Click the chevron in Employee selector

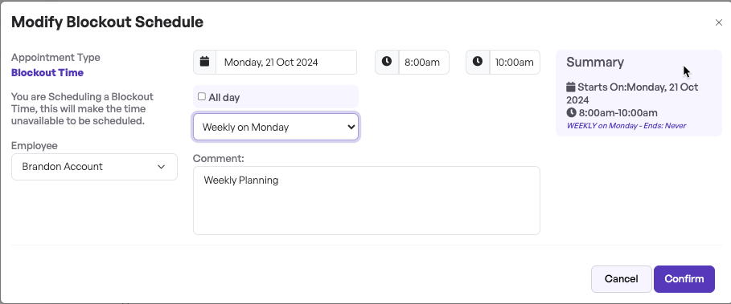pyautogui.click(x=162, y=167)
